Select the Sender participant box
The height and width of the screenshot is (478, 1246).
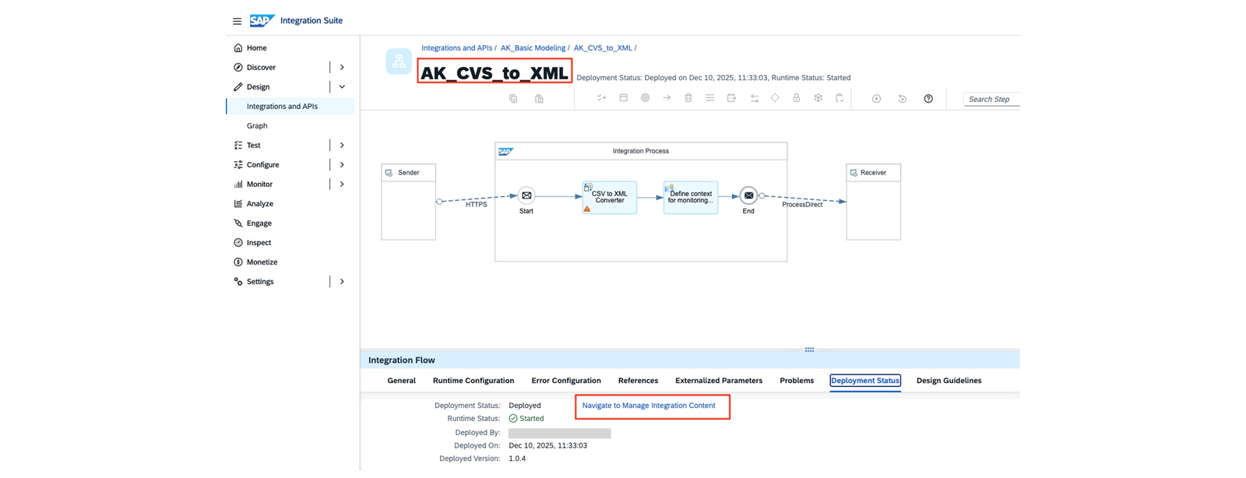click(409, 202)
